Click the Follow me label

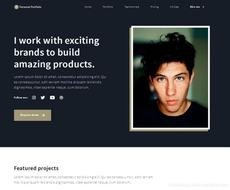pyautogui.click(x=21, y=98)
